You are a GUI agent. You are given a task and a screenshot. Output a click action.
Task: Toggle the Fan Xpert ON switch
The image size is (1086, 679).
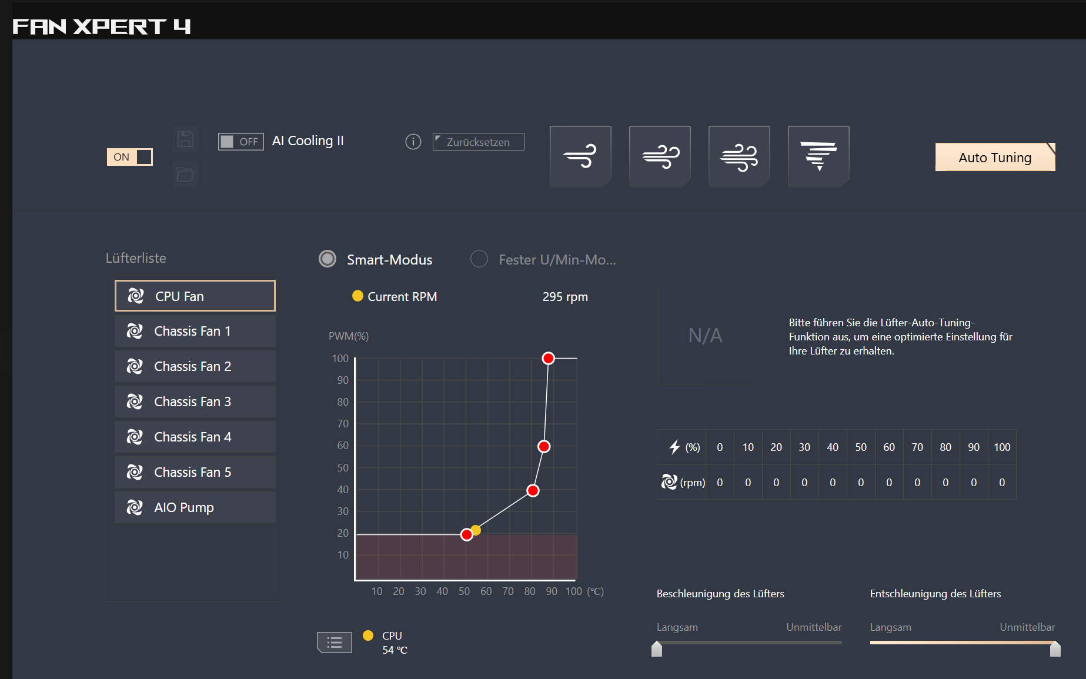(x=129, y=157)
